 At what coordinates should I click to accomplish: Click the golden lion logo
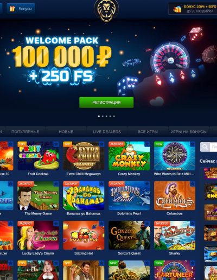[x=106, y=10]
